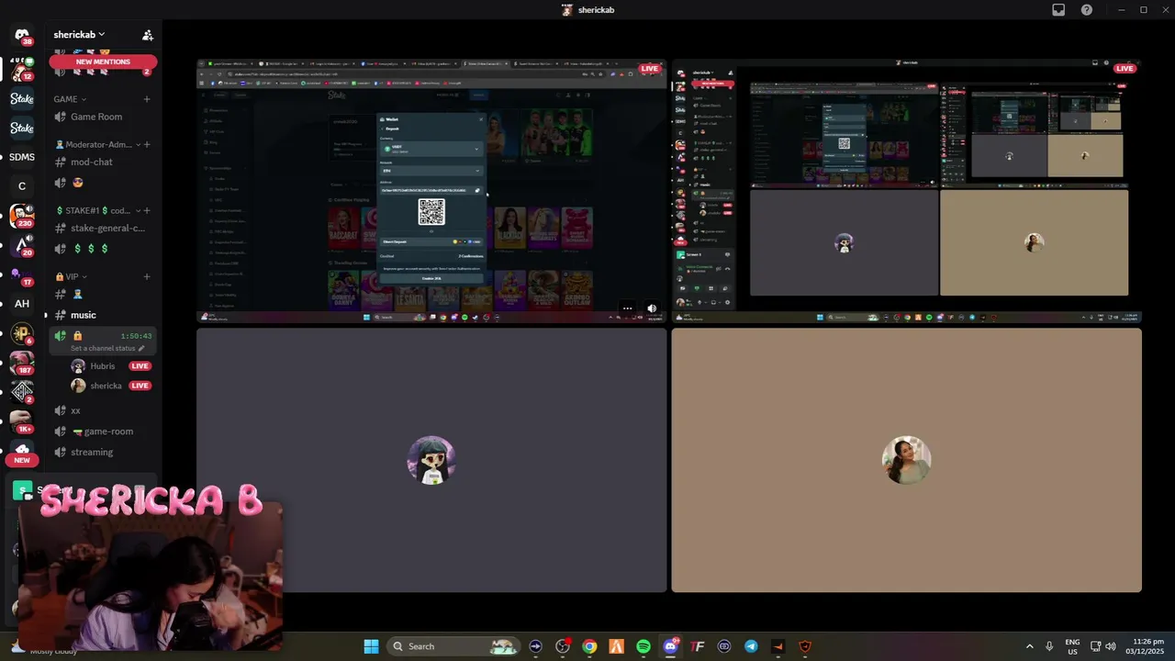Open the first Stake server icon
1175x661 pixels.
click(22, 98)
